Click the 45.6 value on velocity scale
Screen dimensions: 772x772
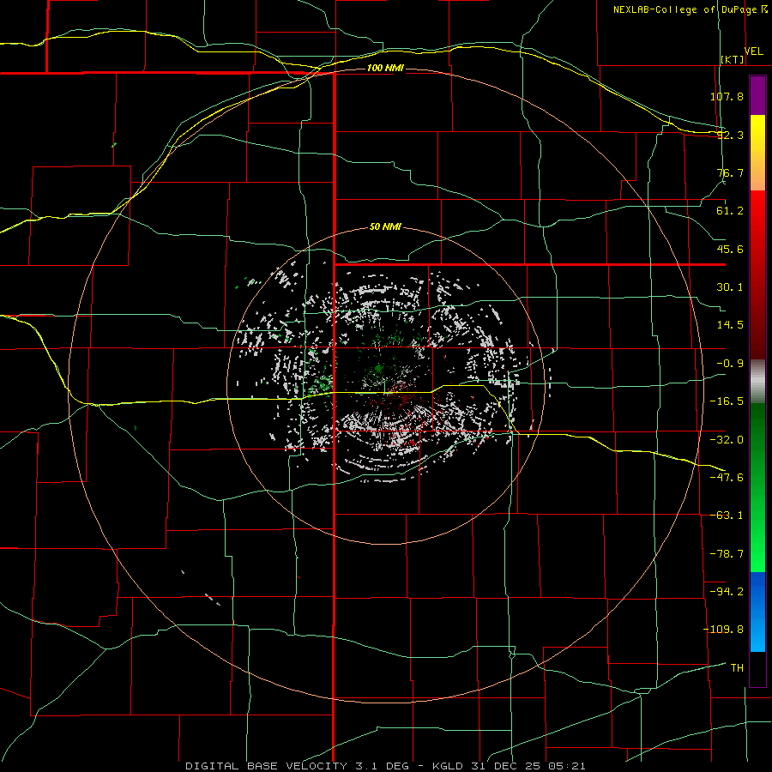pos(730,249)
